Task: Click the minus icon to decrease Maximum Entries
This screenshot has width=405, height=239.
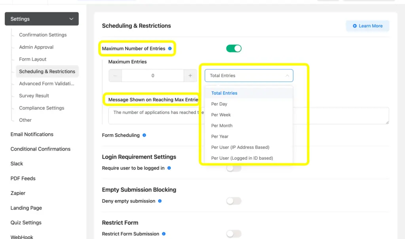Action: (x=115, y=75)
